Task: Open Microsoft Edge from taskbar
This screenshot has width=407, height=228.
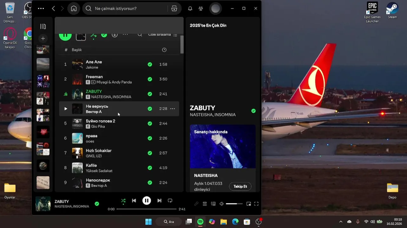Action: pyautogui.click(x=235, y=222)
